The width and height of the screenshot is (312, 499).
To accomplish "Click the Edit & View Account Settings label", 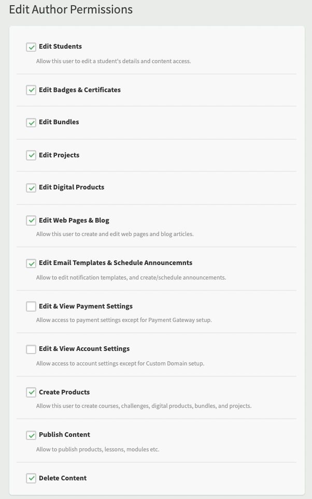I will coord(84,349).
